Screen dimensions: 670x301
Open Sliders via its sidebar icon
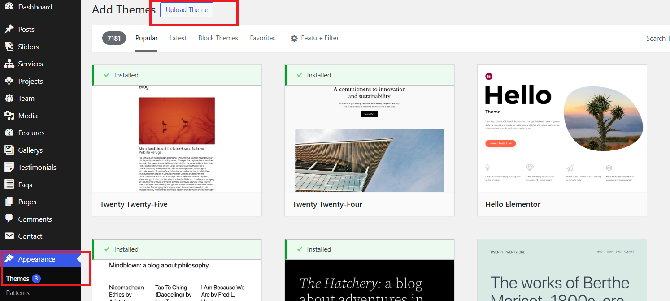pos(9,47)
